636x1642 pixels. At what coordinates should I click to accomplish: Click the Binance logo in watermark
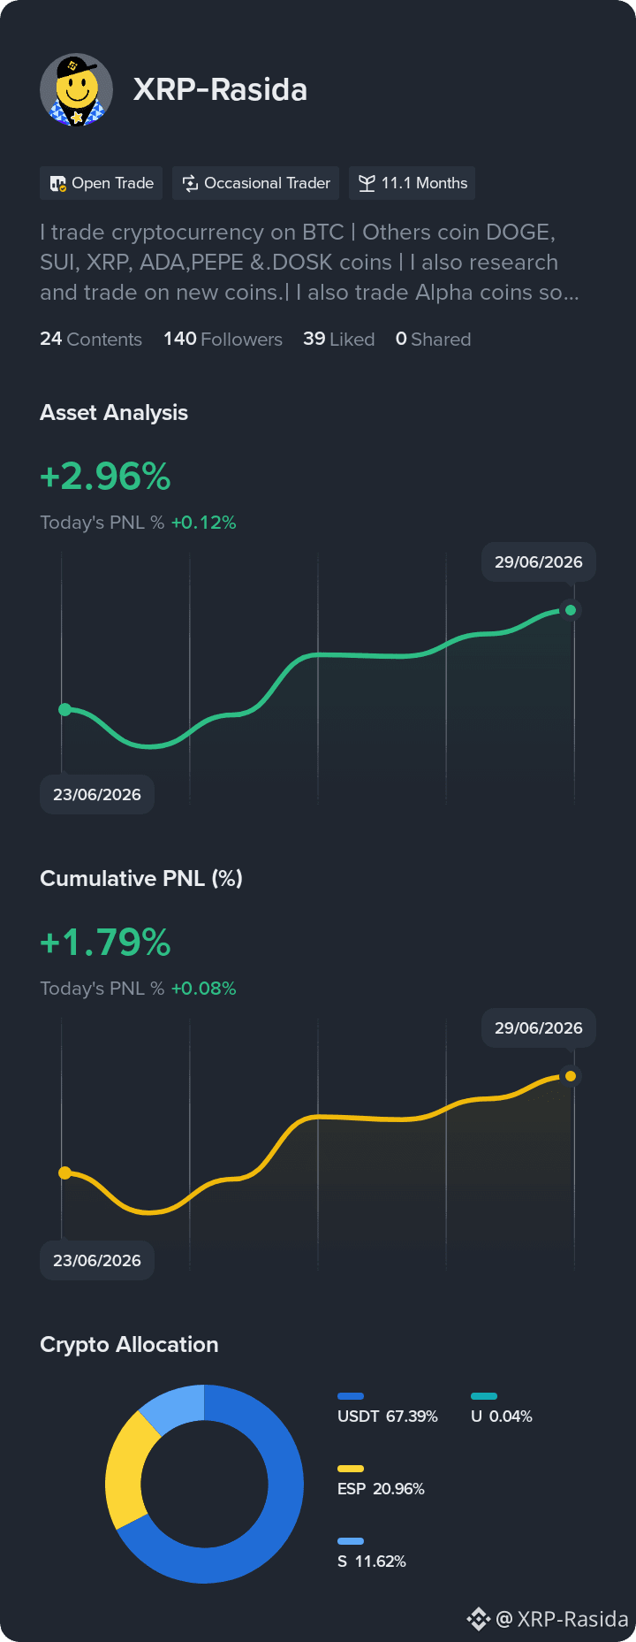[478, 1618]
